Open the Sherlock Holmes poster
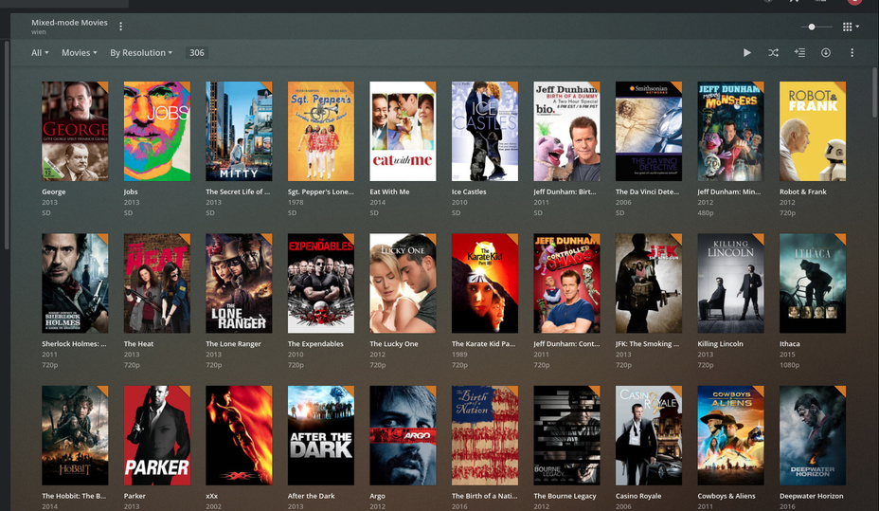 pos(75,283)
